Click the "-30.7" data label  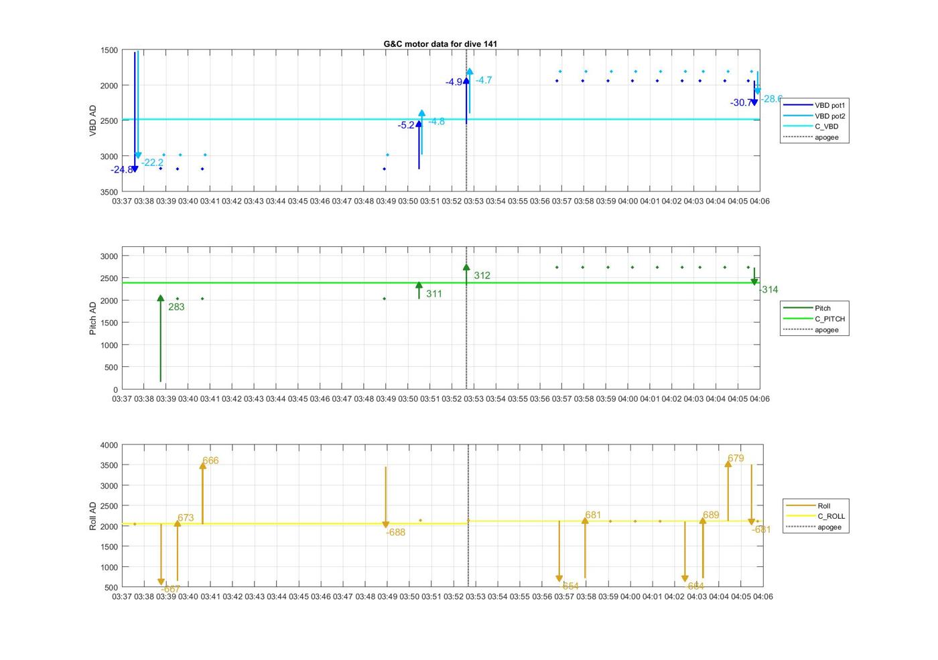point(741,103)
